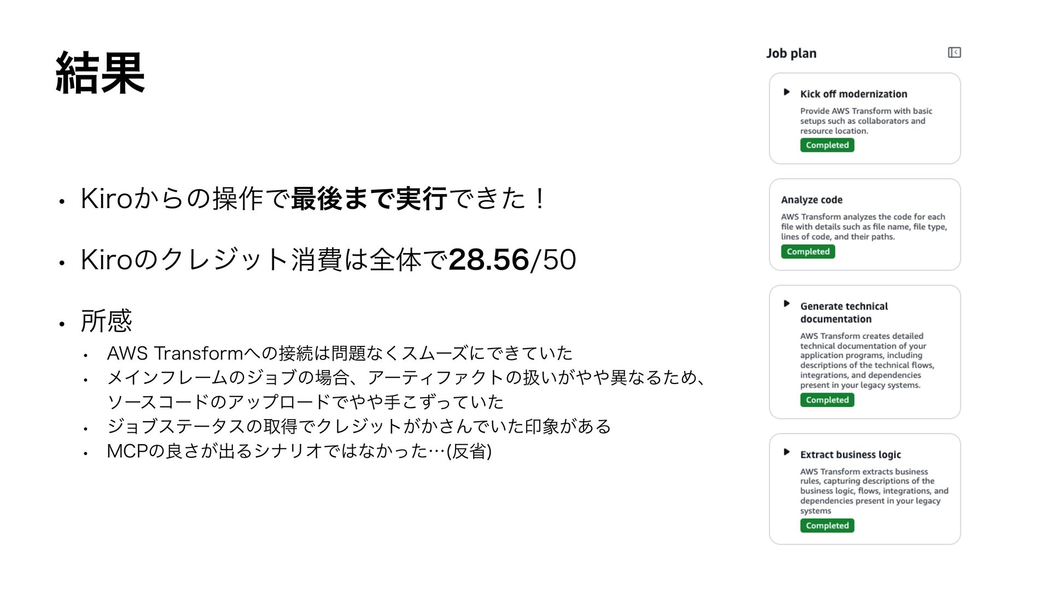Click the MCPの良さ bullet line
Image resolution: width=1050 pixels, height=590 pixels.
click(x=299, y=451)
